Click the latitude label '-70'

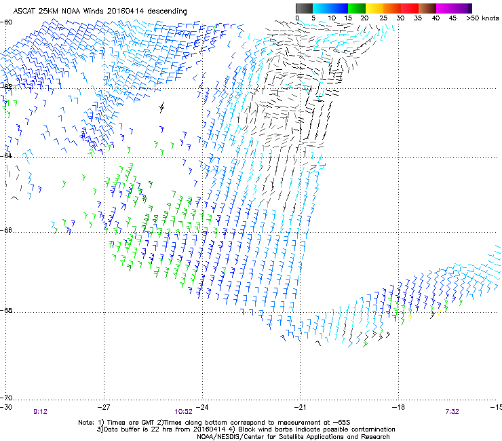pos(6,398)
